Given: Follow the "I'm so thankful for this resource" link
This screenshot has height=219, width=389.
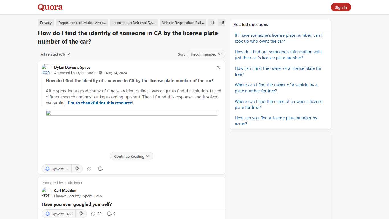Looking at the screenshot, I should coord(100,103).
